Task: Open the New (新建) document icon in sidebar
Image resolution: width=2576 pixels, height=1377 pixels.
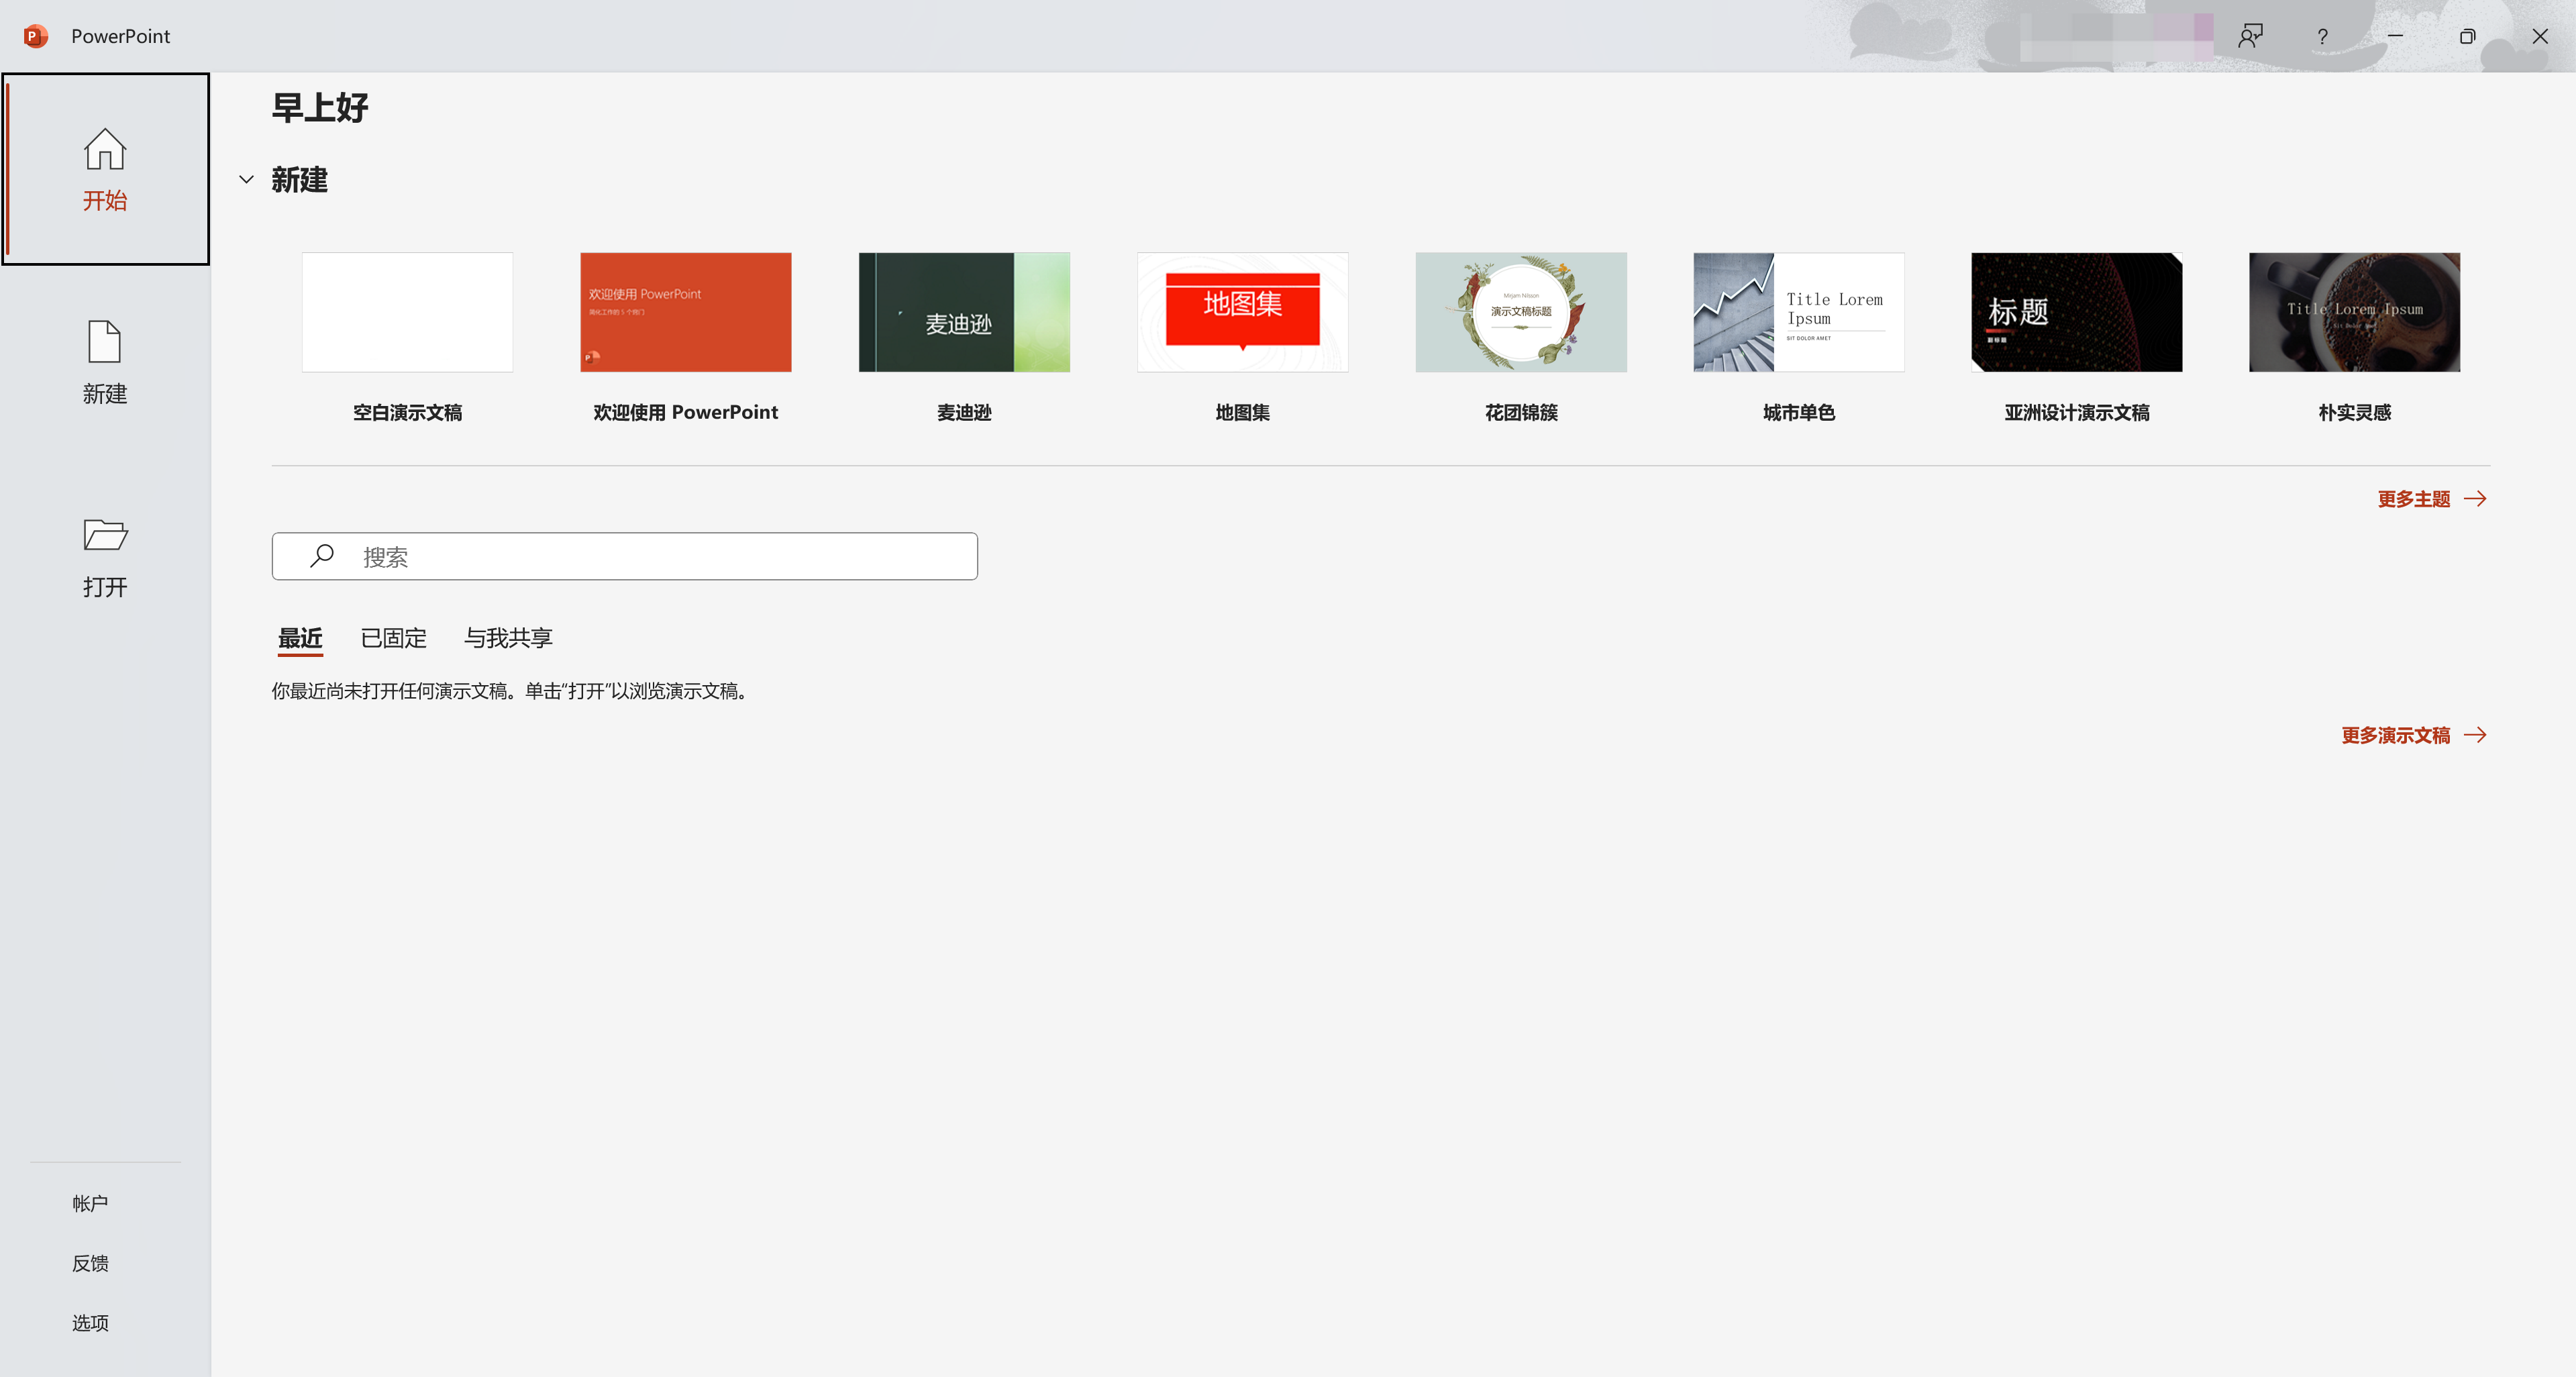Action: click(x=104, y=341)
